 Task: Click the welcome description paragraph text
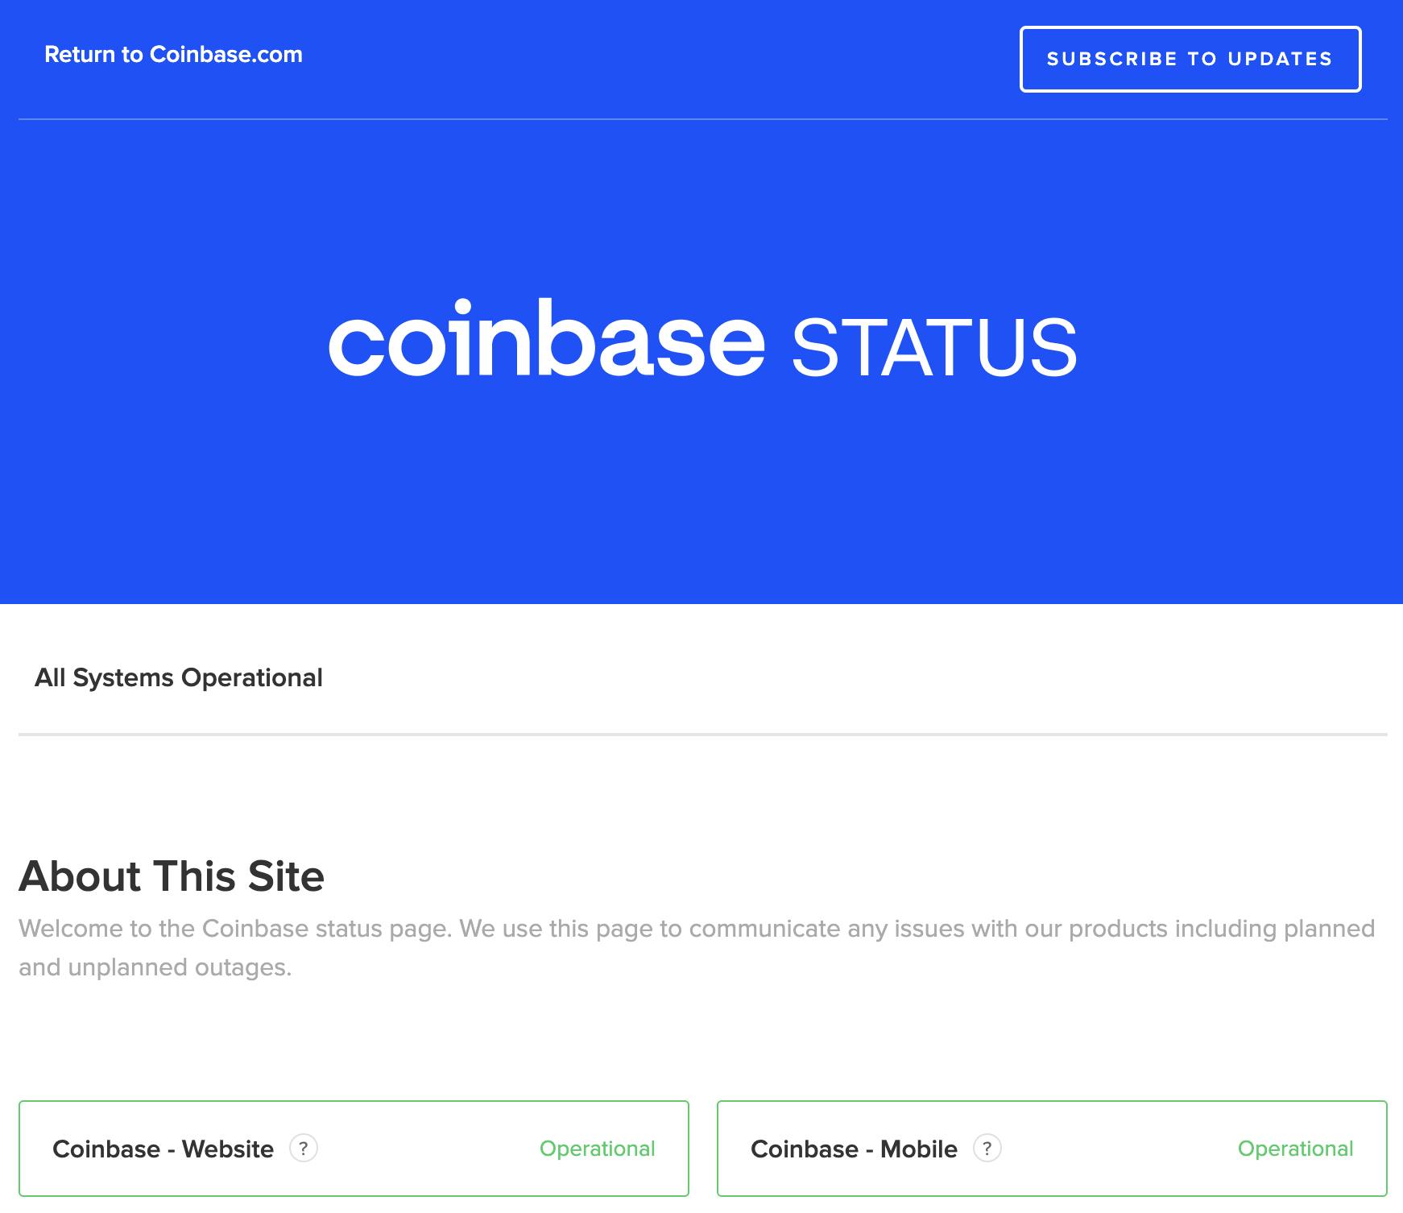pyautogui.click(x=697, y=947)
